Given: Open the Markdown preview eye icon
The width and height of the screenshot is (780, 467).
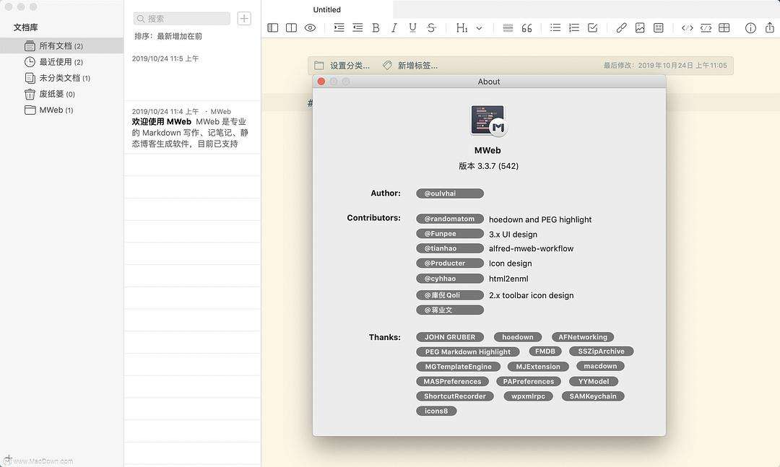Looking at the screenshot, I should (x=311, y=27).
